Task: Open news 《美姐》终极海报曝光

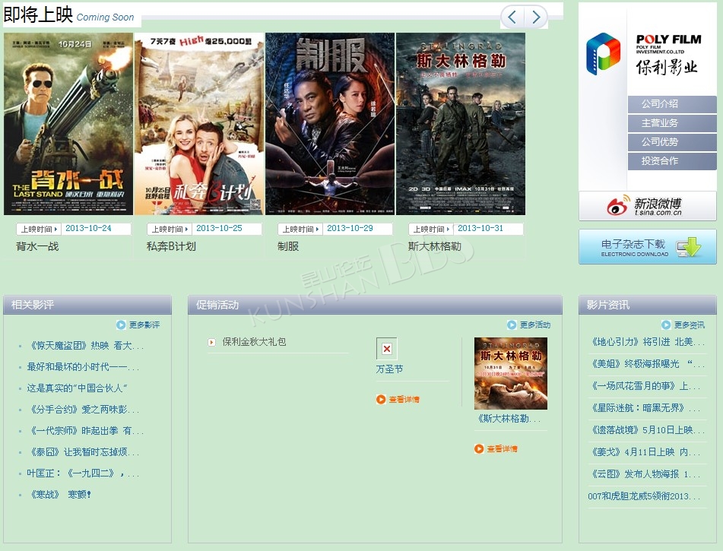Action: [646, 364]
